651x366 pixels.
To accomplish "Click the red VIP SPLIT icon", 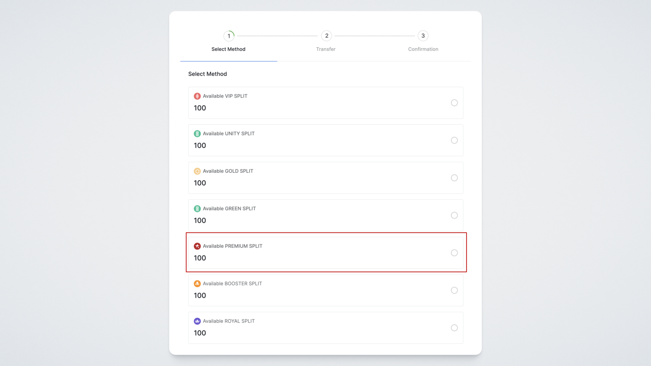I will [197, 96].
